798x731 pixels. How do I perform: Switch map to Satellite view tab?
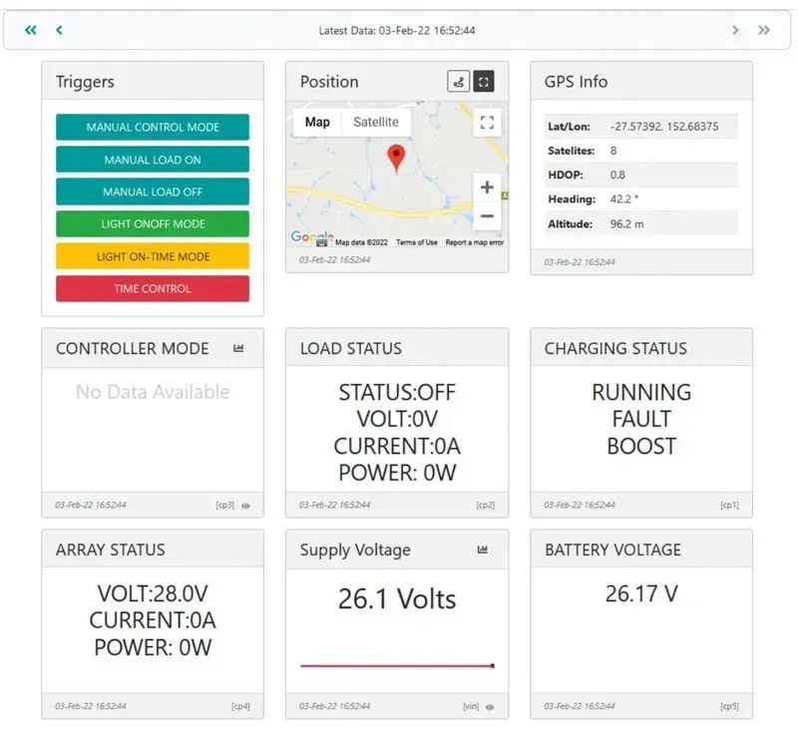[x=376, y=122]
